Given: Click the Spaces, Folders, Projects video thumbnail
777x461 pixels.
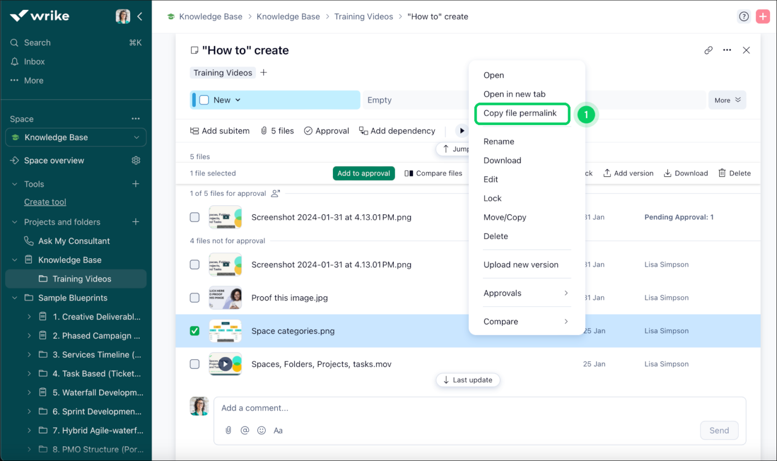Looking at the screenshot, I should 225,364.
